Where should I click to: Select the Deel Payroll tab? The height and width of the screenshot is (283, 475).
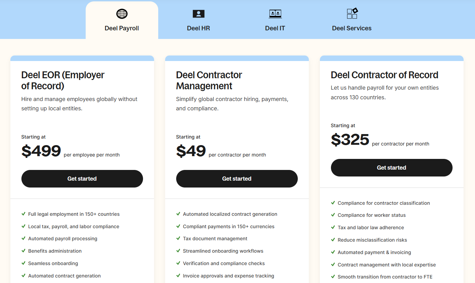(x=122, y=28)
